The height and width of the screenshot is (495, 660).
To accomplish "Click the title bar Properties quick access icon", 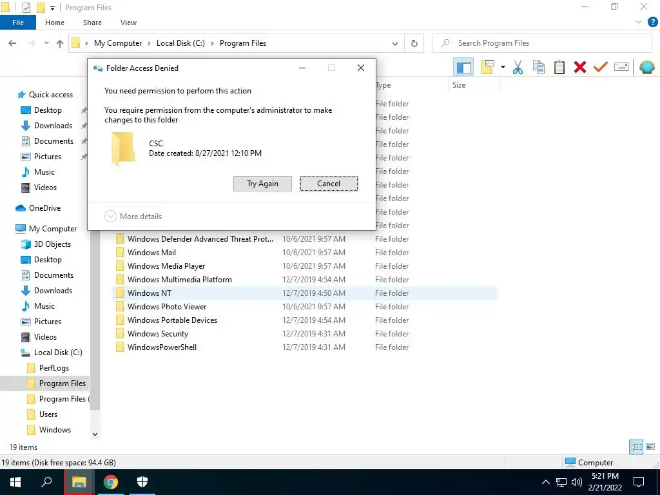I will [26, 8].
